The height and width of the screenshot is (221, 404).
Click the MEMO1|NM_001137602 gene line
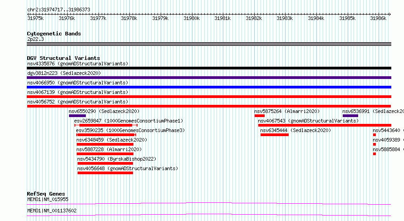pyautogui.click(x=209, y=215)
